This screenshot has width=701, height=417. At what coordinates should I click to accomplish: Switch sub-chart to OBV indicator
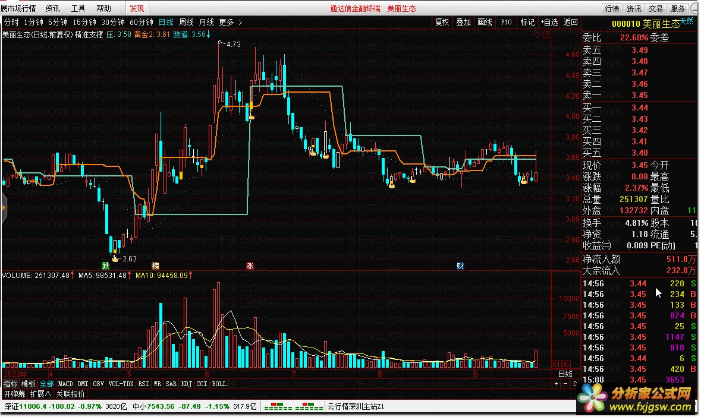[x=98, y=384]
